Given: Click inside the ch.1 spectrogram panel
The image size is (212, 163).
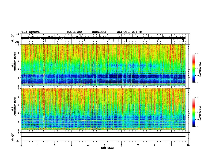Looking at the screenshot, I should 103,65.
